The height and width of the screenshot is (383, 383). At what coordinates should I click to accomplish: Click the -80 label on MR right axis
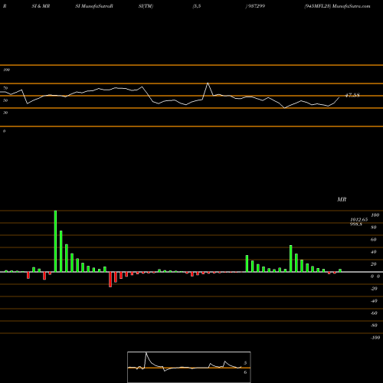click(374, 326)
